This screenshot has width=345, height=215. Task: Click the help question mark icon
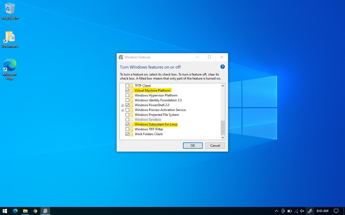click(222, 67)
